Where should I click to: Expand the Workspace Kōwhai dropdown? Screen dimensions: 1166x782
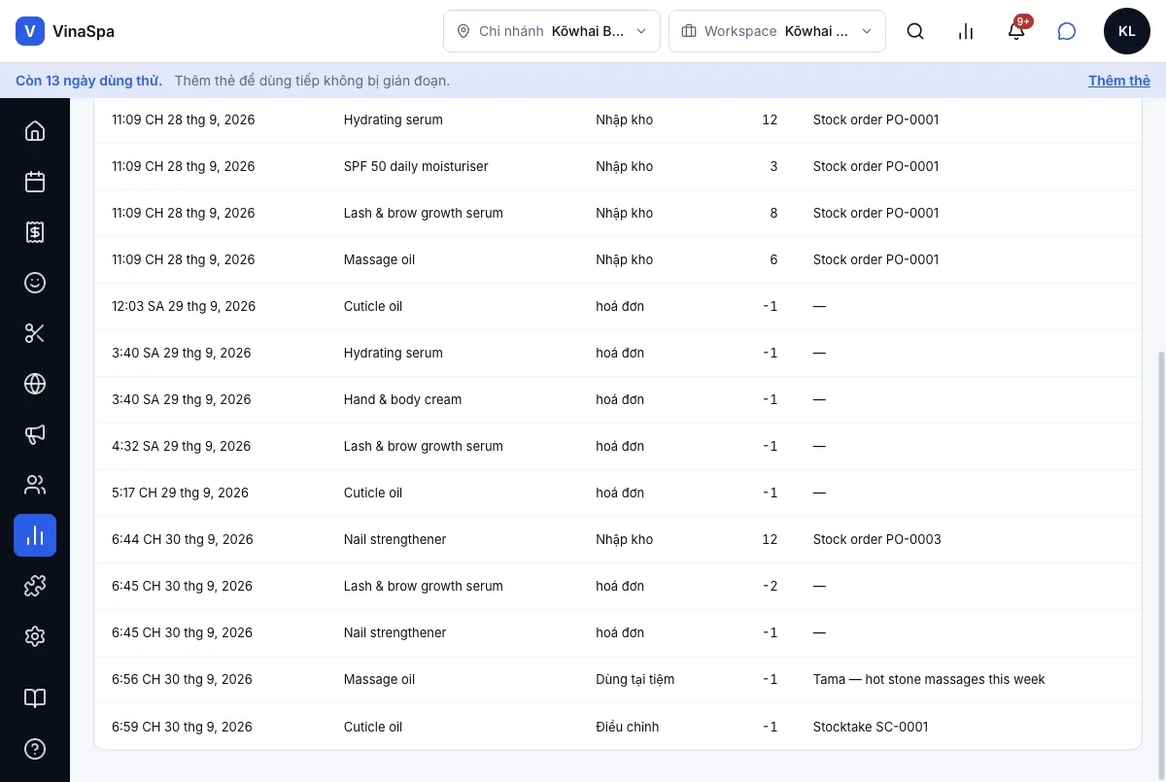(777, 31)
